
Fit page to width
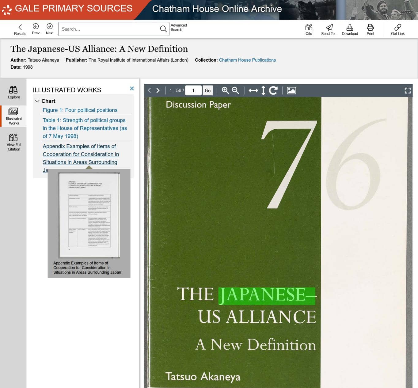click(253, 90)
